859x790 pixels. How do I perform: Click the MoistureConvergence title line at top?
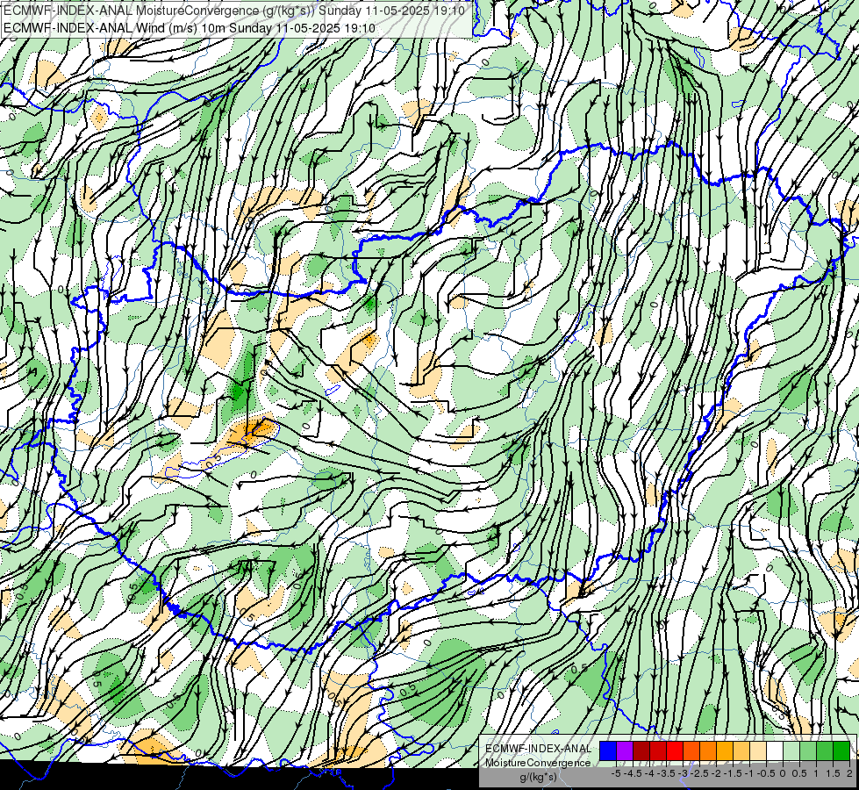[234, 11]
